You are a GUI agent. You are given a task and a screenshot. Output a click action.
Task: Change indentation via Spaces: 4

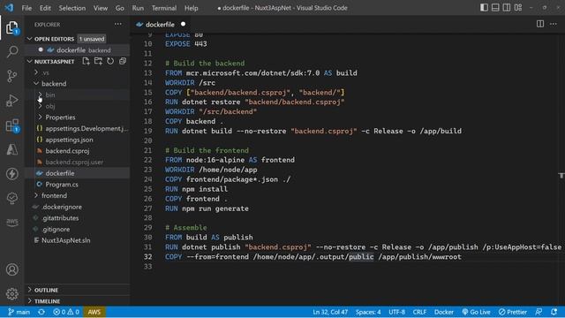(368, 312)
